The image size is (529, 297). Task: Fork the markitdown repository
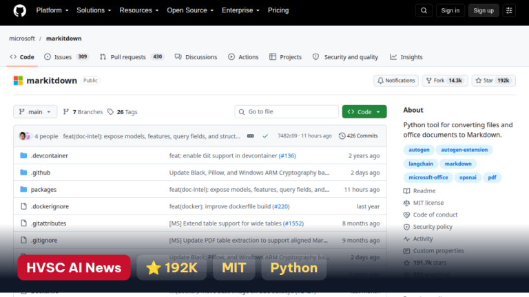pyautogui.click(x=445, y=80)
